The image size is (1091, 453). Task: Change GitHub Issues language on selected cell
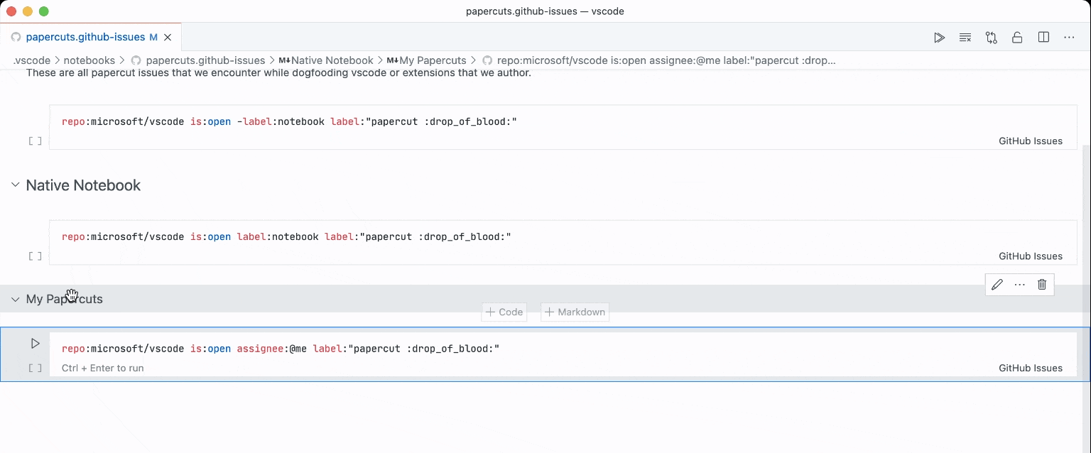(x=1030, y=368)
